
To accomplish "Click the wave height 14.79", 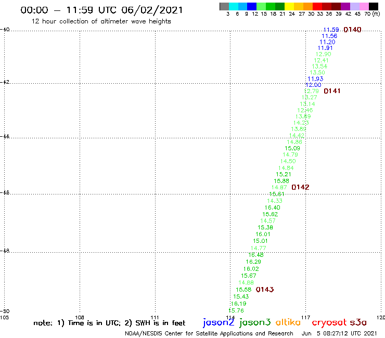I will [x=290, y=154].
